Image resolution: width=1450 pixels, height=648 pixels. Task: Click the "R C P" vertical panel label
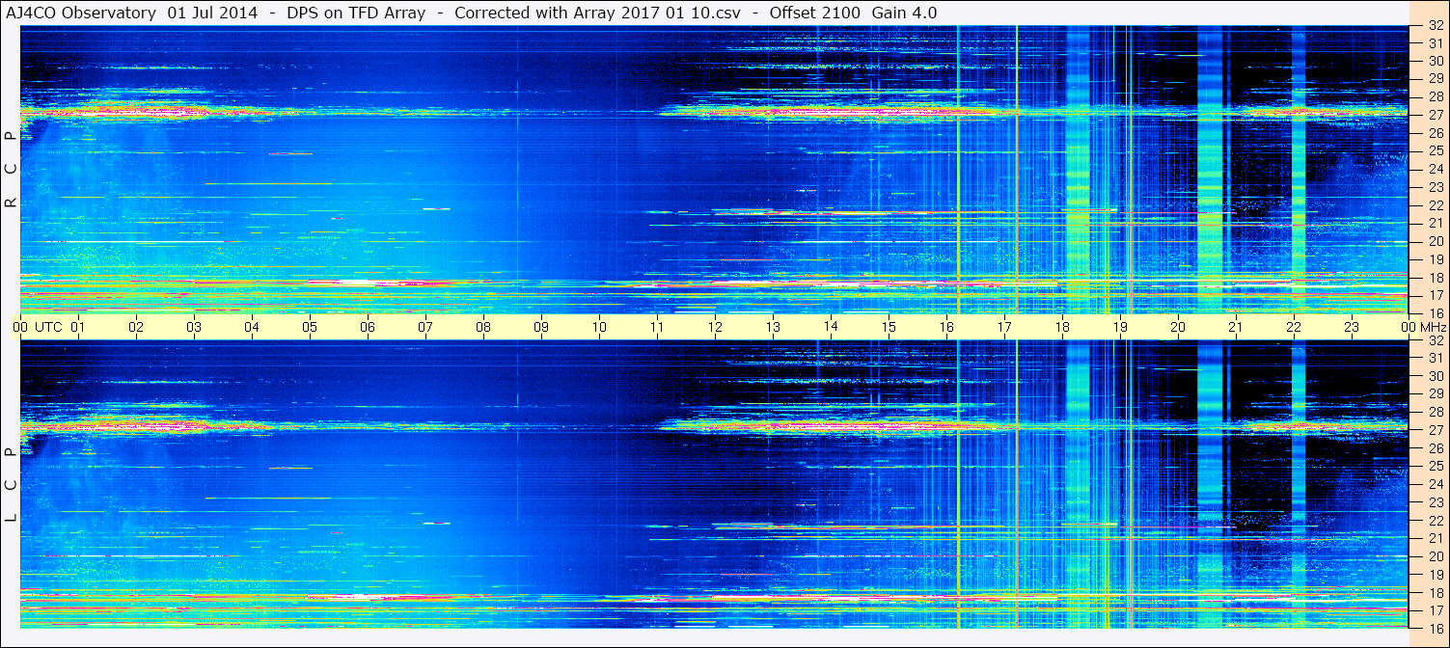[x=11, y=170]
